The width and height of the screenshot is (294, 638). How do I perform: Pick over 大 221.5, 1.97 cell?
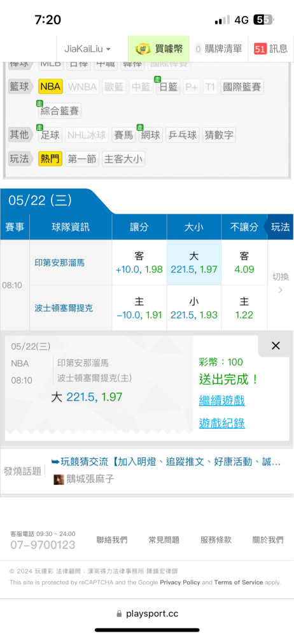(194, 262)
